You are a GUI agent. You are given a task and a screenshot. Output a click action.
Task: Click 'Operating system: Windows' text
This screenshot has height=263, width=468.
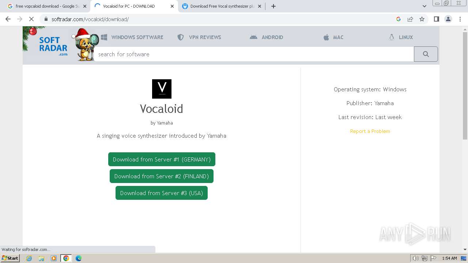pyautogui.click(x=370, y=89)
